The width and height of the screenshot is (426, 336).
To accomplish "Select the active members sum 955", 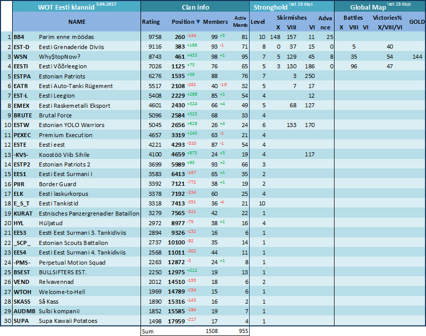I will pyautogui.click(x=244, y=331).
